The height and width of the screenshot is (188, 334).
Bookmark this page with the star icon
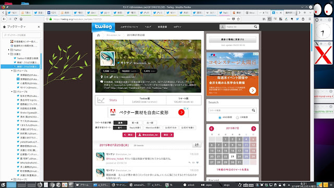point(238,19)
